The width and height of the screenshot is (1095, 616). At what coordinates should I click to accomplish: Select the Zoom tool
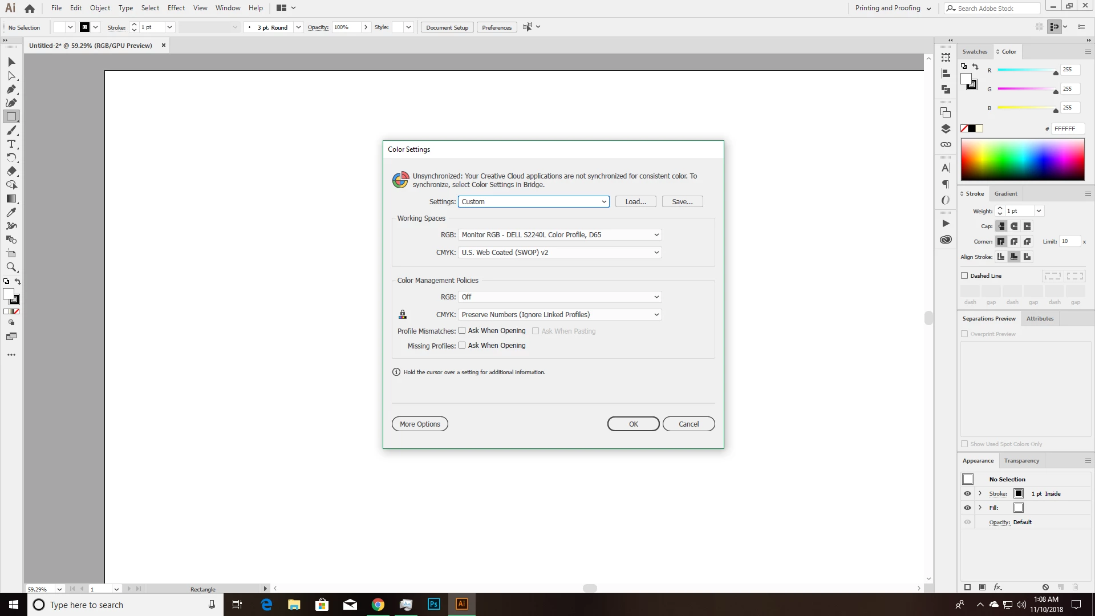(x=11, y=267)
